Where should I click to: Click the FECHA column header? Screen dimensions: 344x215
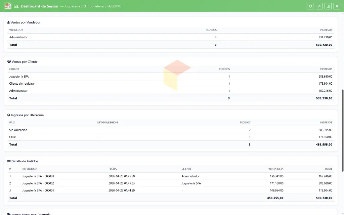113,169
